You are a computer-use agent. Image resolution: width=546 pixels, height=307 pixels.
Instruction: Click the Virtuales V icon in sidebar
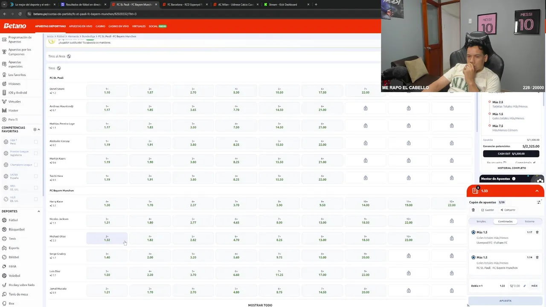(4, 101)
